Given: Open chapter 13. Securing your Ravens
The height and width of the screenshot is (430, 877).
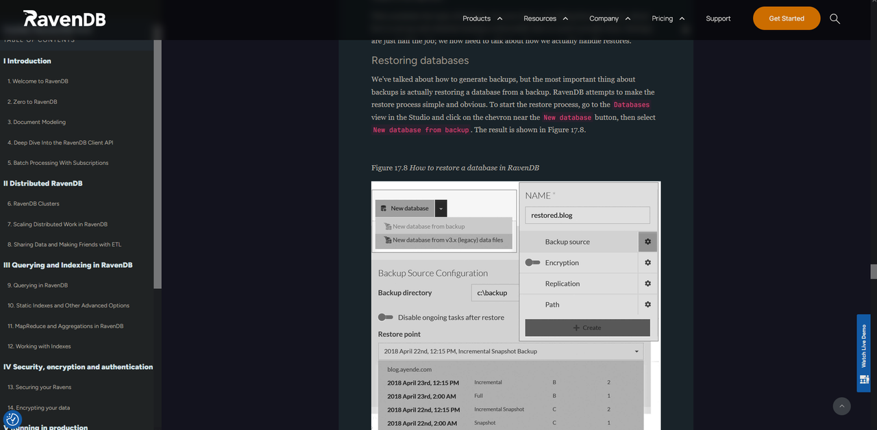Looking at the screenshot, I should (39, 387).
